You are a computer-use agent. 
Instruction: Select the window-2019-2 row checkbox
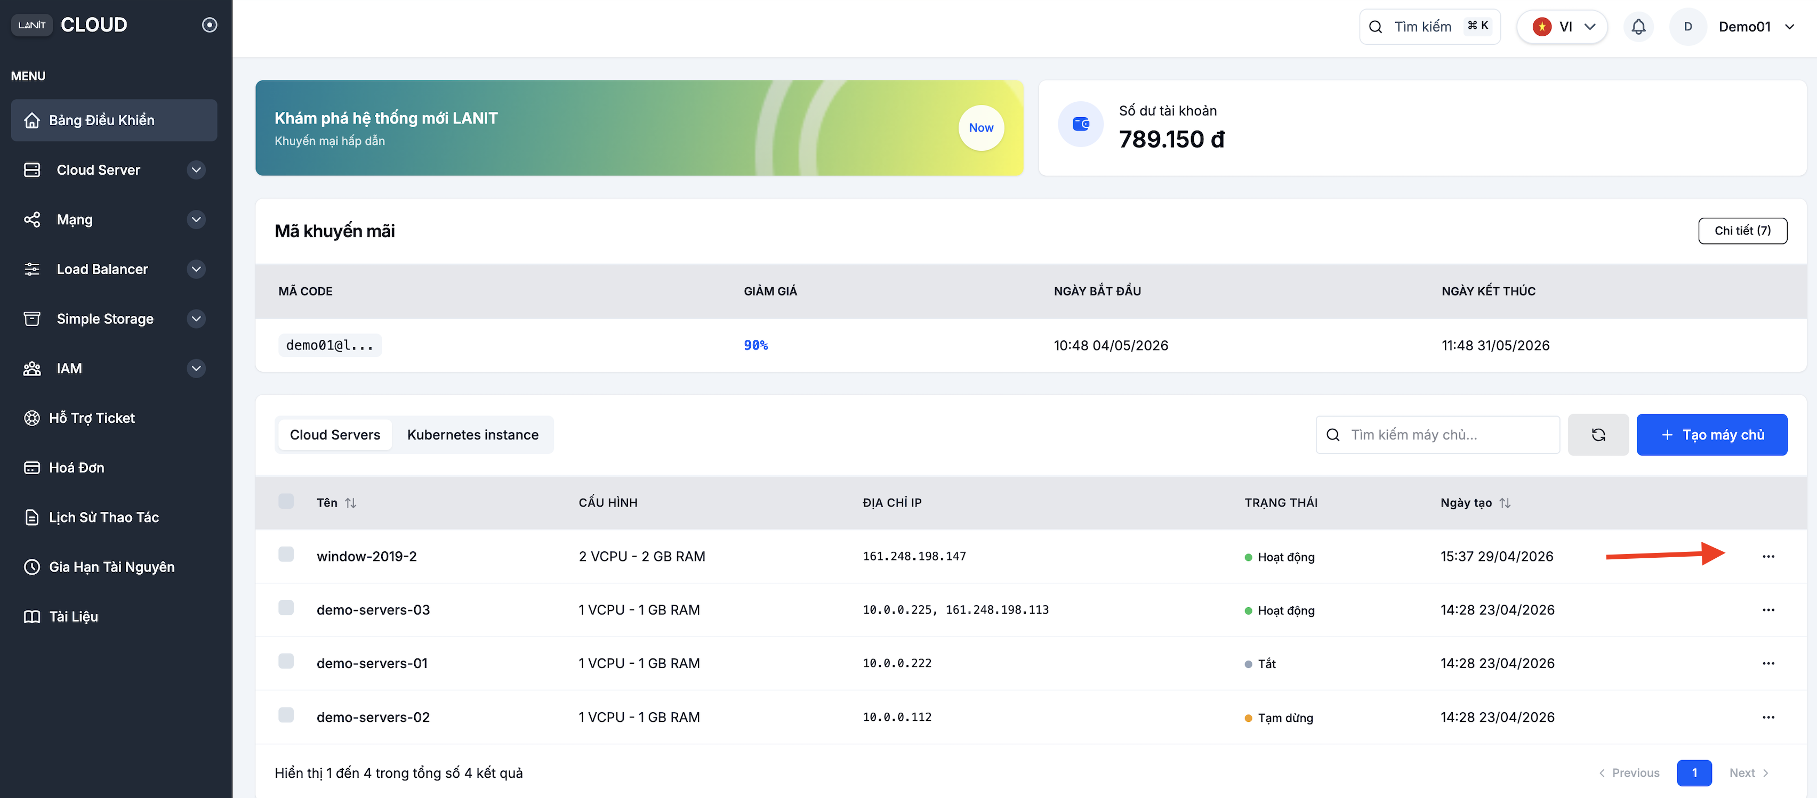(x=286, y=554)
